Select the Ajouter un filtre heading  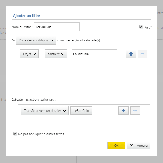[27, 16]
